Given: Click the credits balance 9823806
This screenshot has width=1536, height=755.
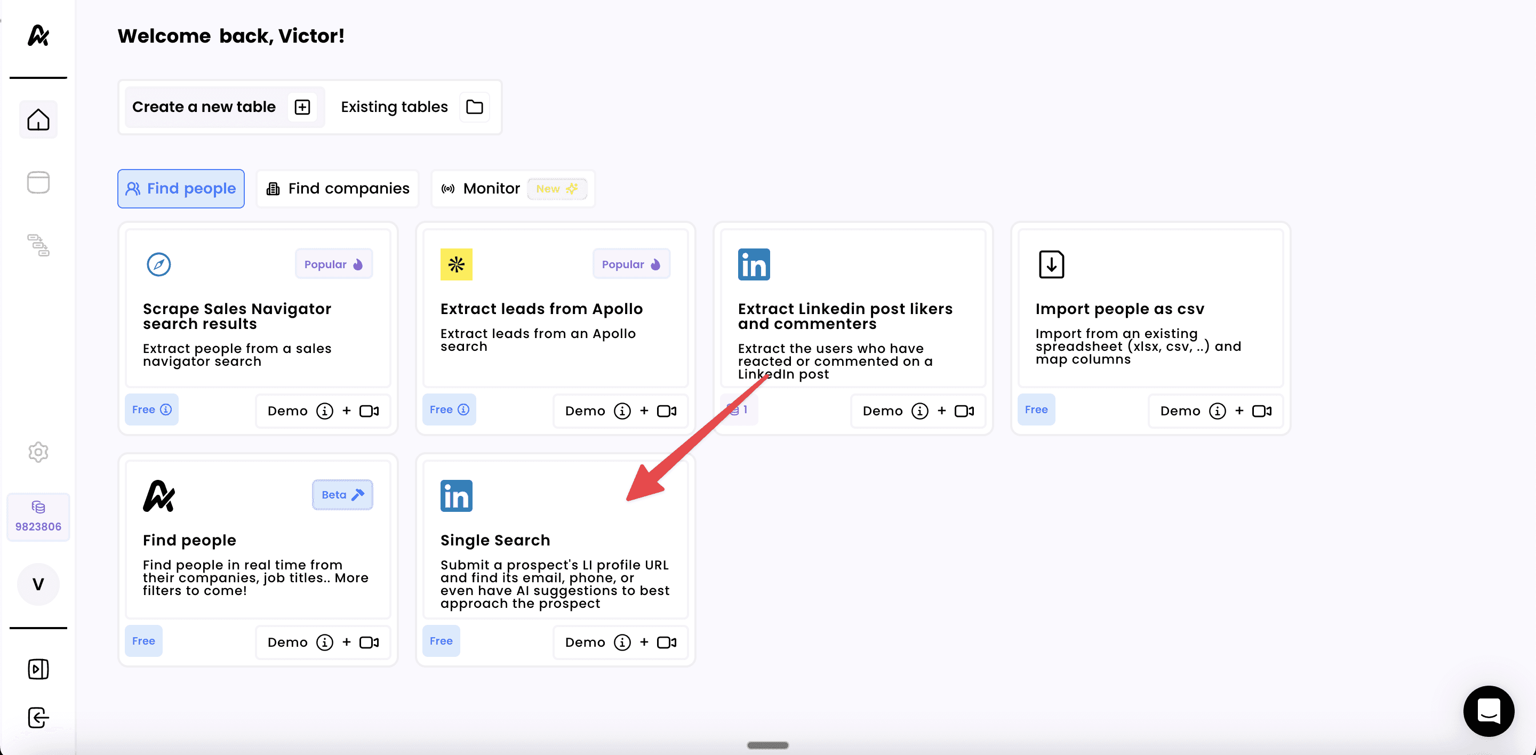Looking at the screenshot, I should click(38, 517).
